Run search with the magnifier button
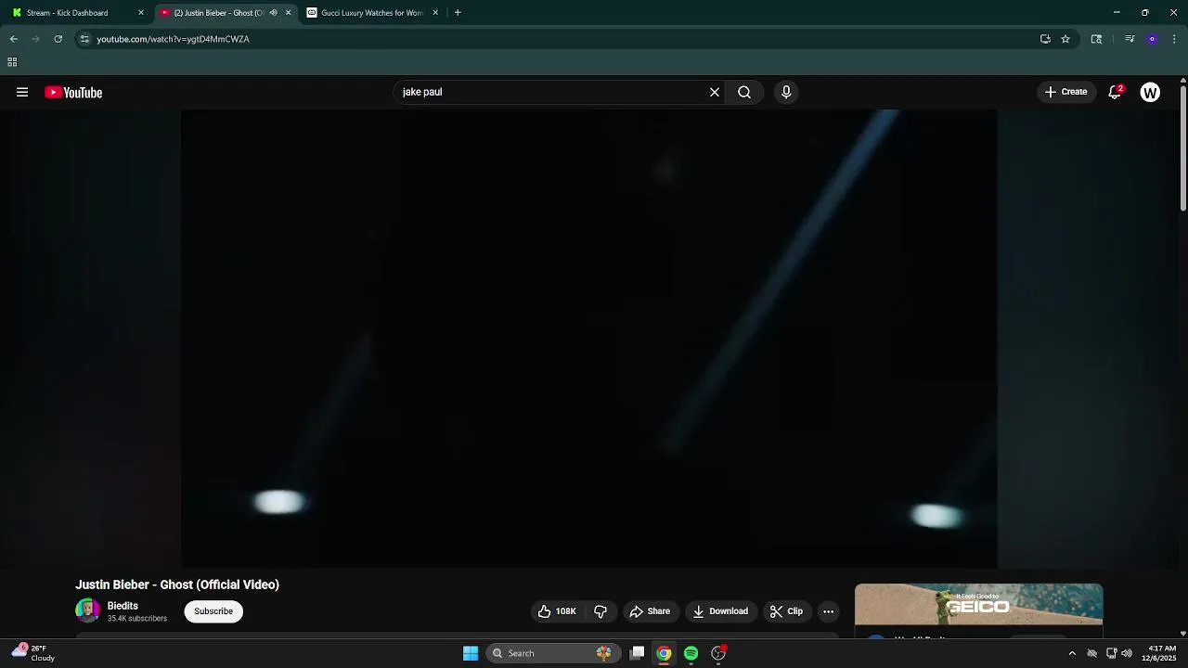The image size is (1188, 668). pyautogui.click(x=744, y=92)
